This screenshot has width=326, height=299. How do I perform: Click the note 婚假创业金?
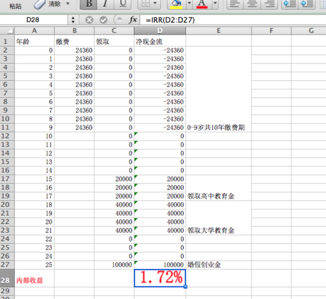204,265
